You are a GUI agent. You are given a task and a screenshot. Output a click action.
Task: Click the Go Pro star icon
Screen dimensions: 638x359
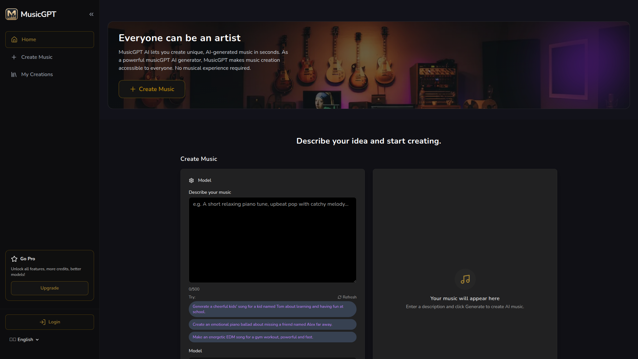tap(14, 259)
